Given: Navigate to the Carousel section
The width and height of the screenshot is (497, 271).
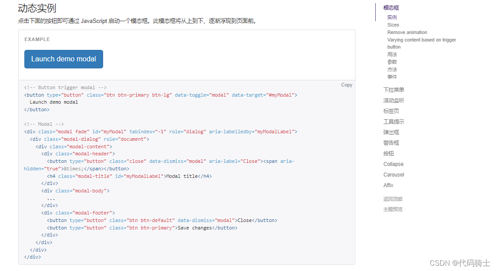Looking at the screenshot, I should (x=393, y=175).
